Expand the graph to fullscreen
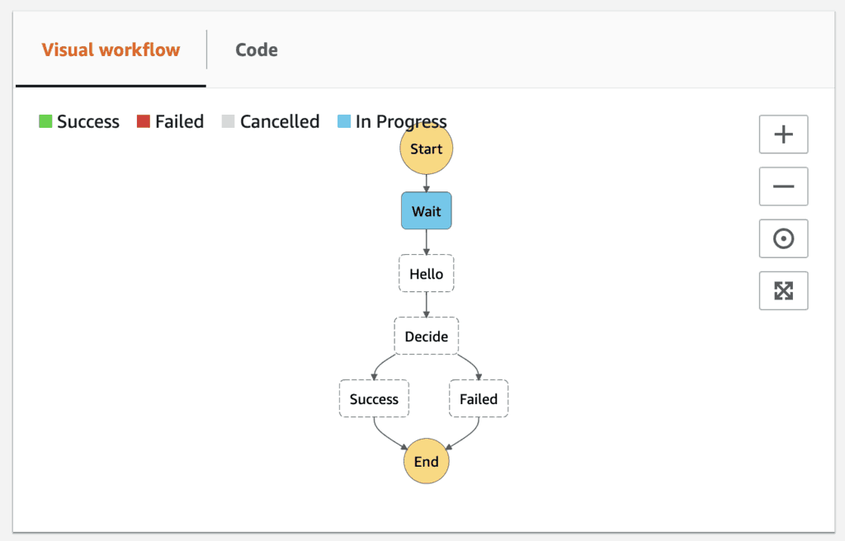Viewport: 845px width, 541px height. [783, 290]
